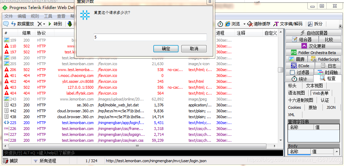This screenshot has width=344, height=166.
Task: Click the QuickExec command box
Action: pyautogui.click(x=143, y=153)
